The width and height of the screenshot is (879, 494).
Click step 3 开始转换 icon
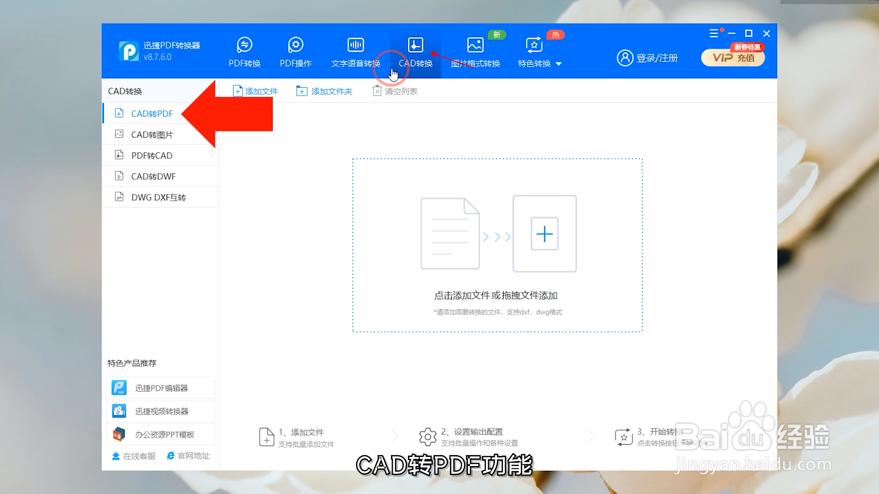(x=624, y=437)
